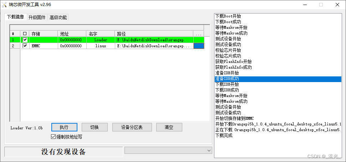Click the 地址 column header

[72, 34]
